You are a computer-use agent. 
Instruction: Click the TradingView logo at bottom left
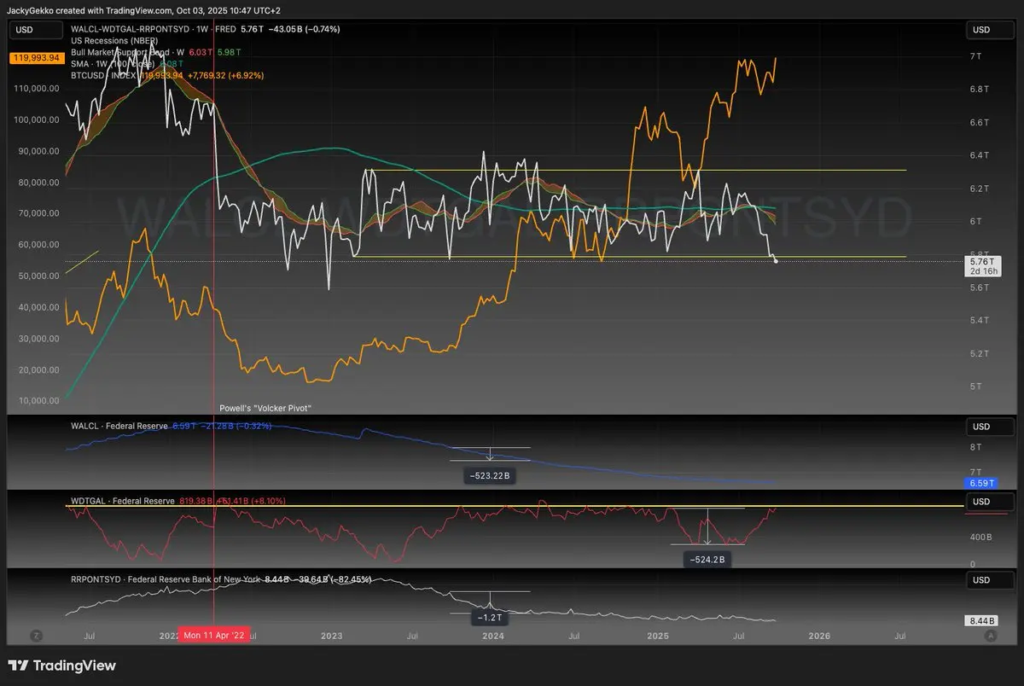click(61, 666)
